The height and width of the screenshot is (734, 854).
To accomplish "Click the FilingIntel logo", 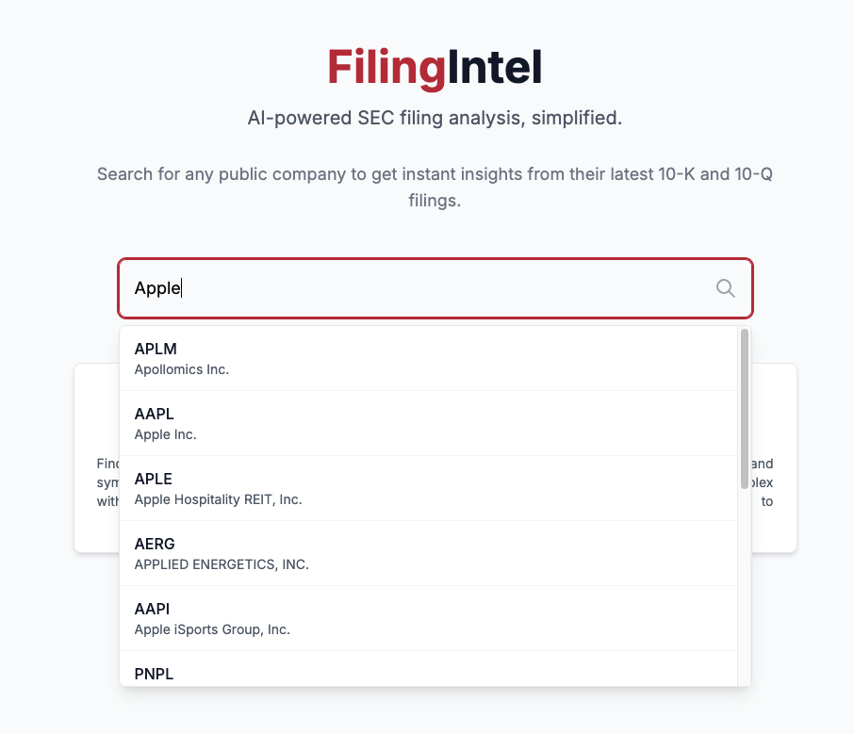I will [434, 67].
